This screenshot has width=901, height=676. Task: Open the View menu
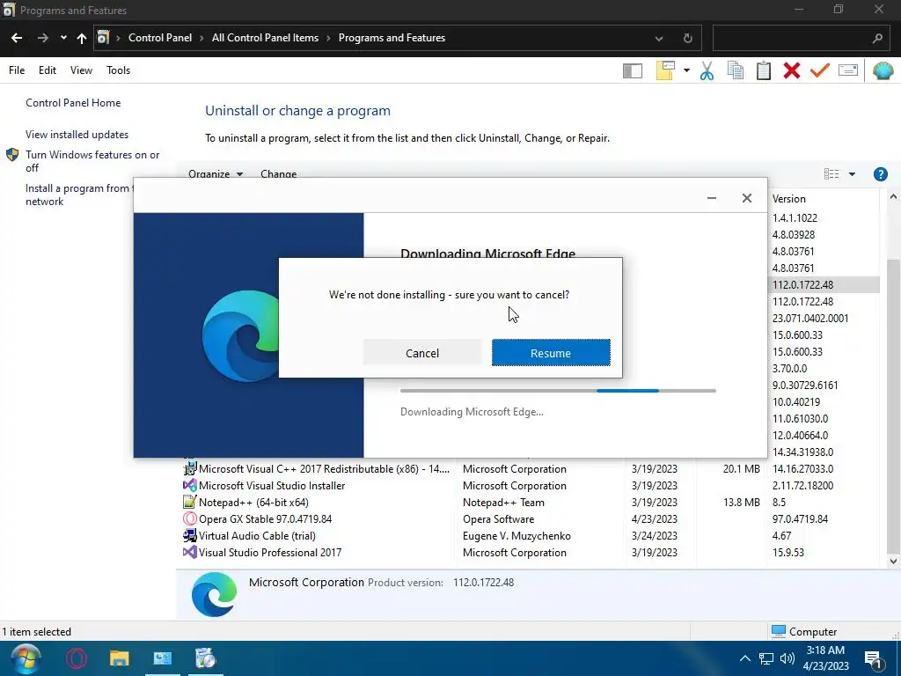point(81,70)
